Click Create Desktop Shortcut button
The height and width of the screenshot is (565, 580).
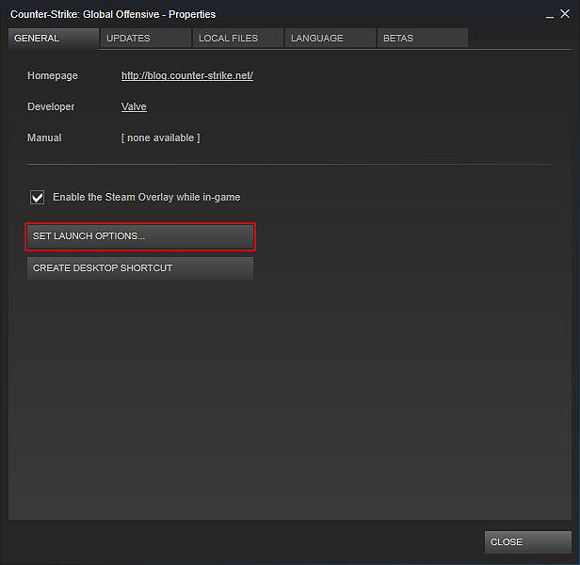(140, 268)
